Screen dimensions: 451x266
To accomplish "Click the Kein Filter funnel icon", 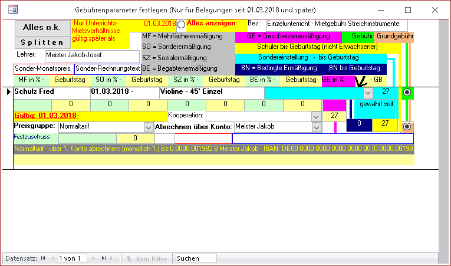I will [x=129, y=258].
